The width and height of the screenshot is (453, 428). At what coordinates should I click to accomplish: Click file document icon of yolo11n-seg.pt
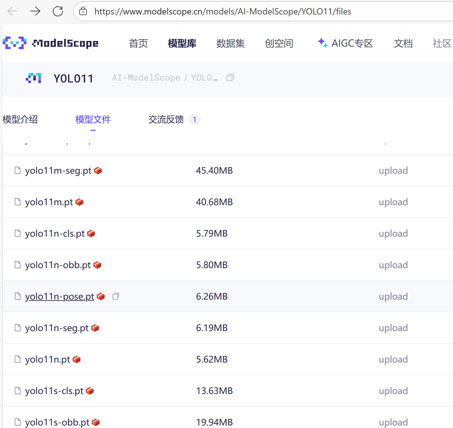pyautogui.click(x=18, y=328)
